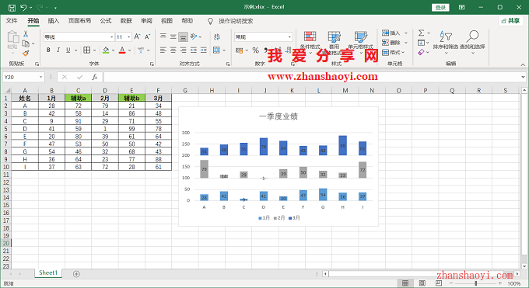Open the fill color dropdown arrow

113,50
